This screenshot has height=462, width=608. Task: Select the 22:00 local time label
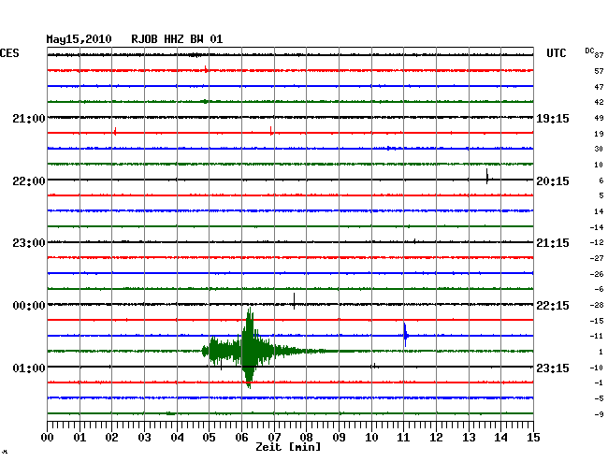29,181
